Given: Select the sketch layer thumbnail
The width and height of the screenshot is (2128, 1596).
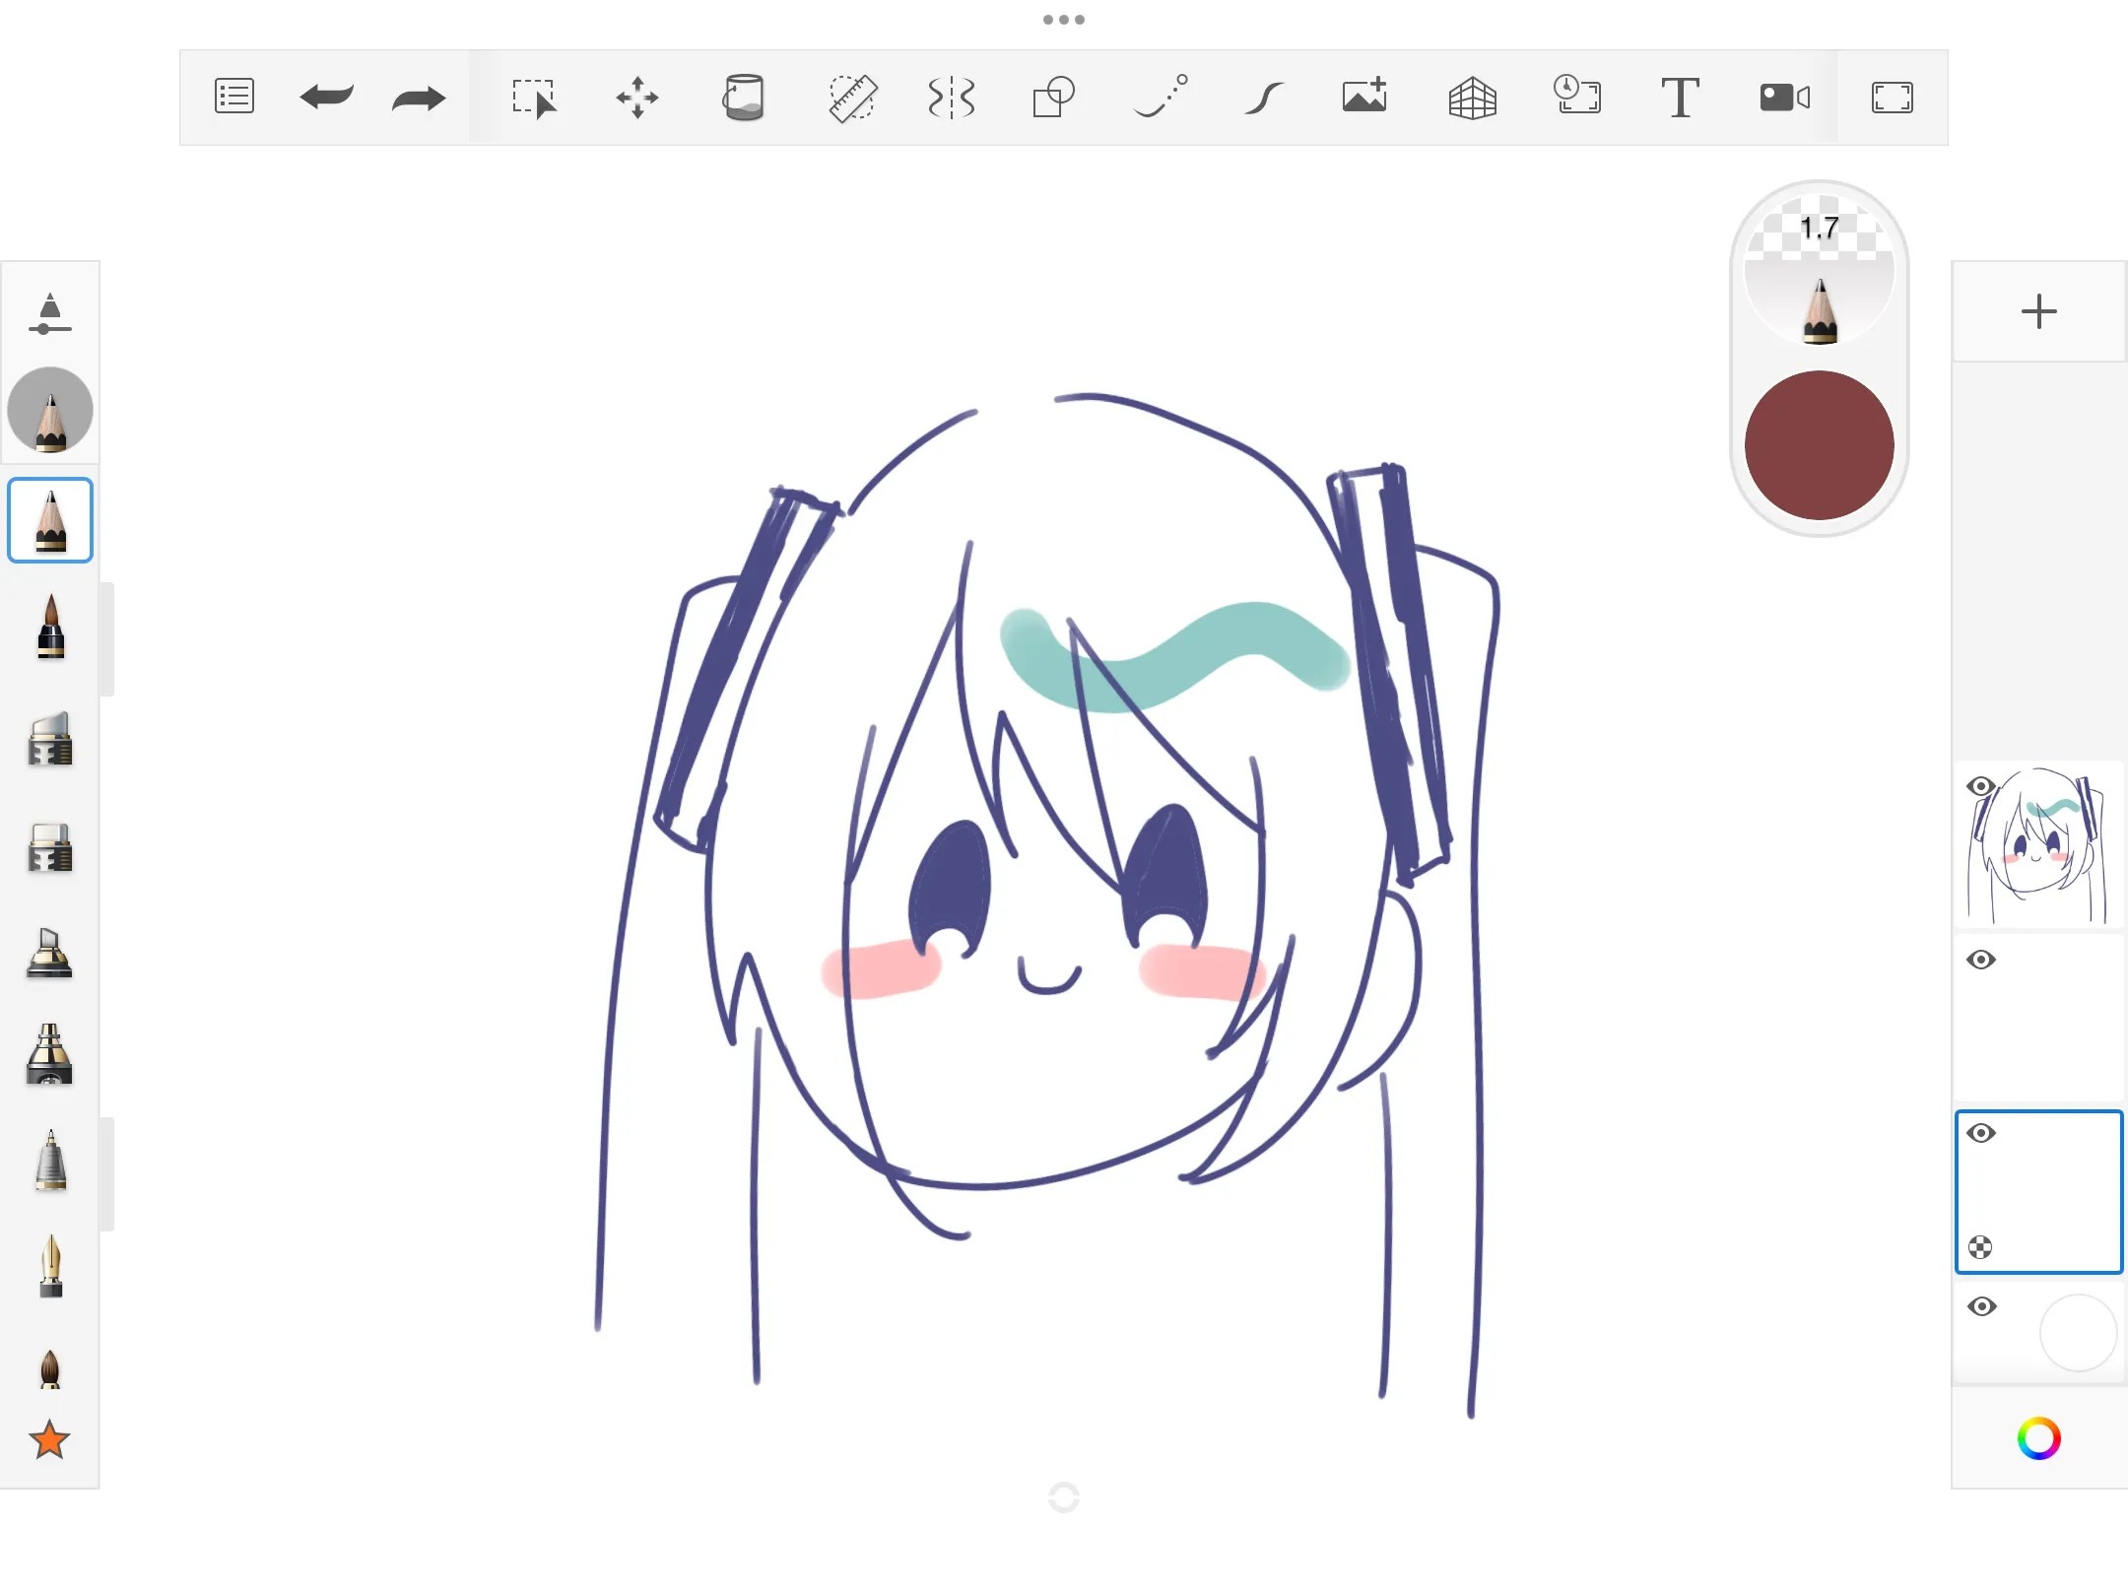Looking at the screenshot, I should [x=2039, y=845].
